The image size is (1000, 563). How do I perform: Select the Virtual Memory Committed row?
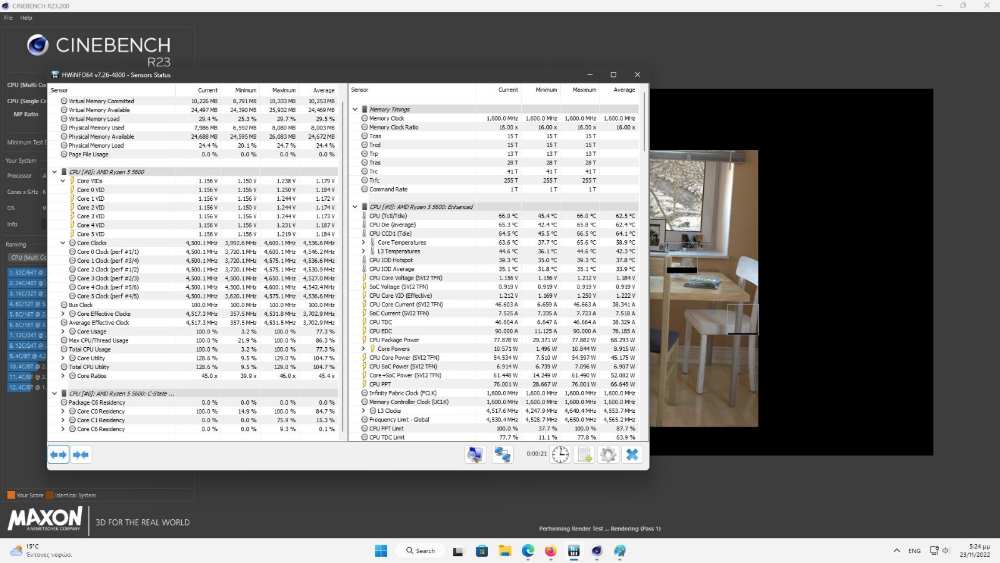pyautogui.click(x=194, y=101)
